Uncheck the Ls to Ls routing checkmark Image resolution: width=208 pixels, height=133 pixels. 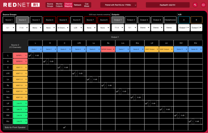88,79
